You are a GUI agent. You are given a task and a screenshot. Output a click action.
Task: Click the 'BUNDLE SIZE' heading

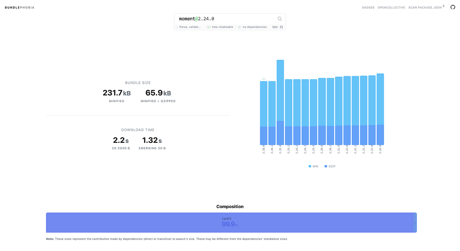138,83
